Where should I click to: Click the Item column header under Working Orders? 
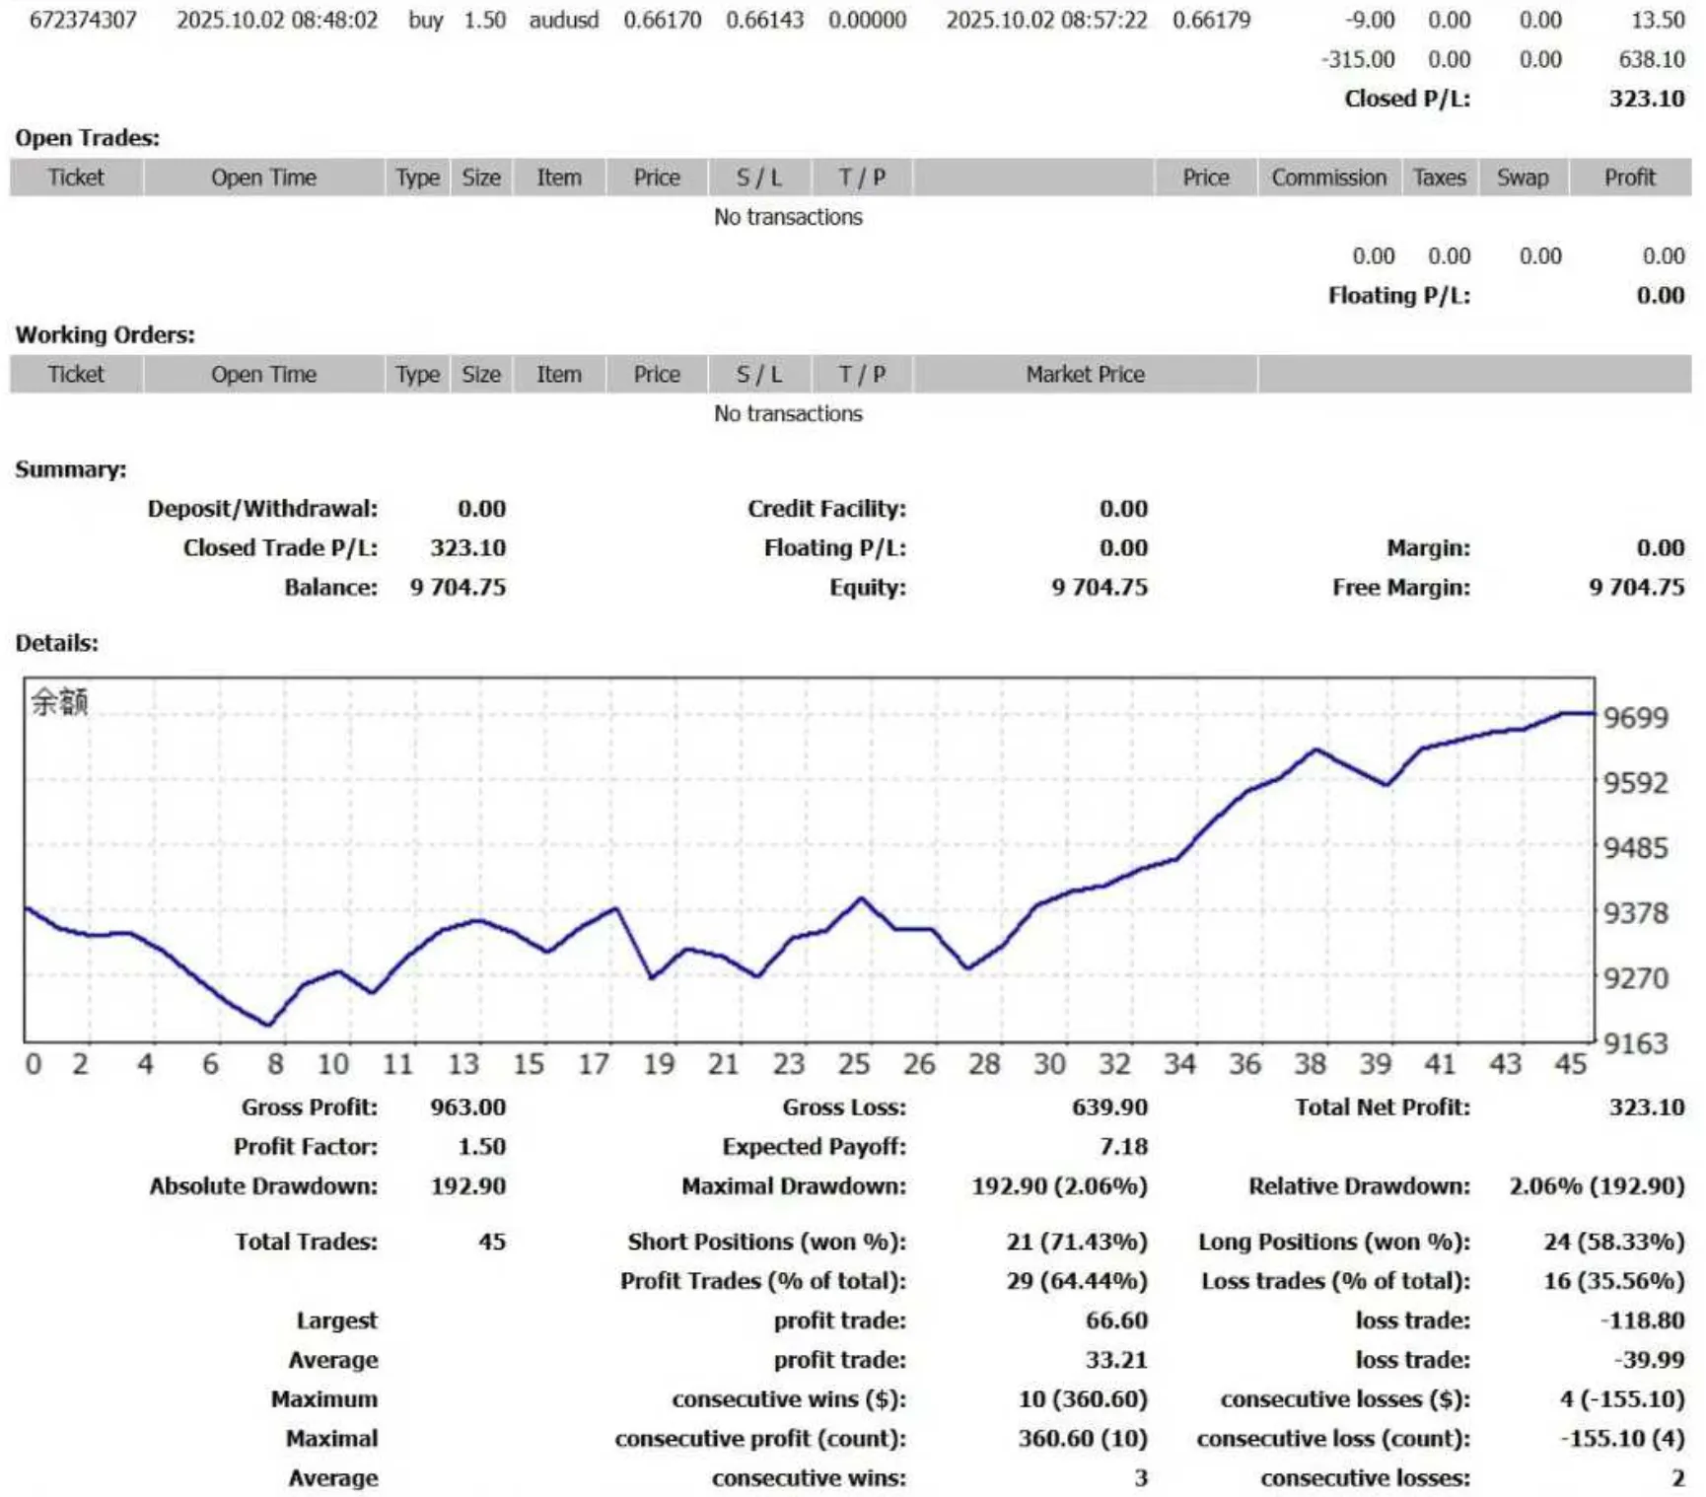coord(558,374)
